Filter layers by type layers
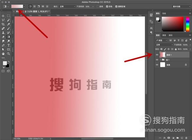192x140 pixels. pyautogui.click(x=178, y=40)
